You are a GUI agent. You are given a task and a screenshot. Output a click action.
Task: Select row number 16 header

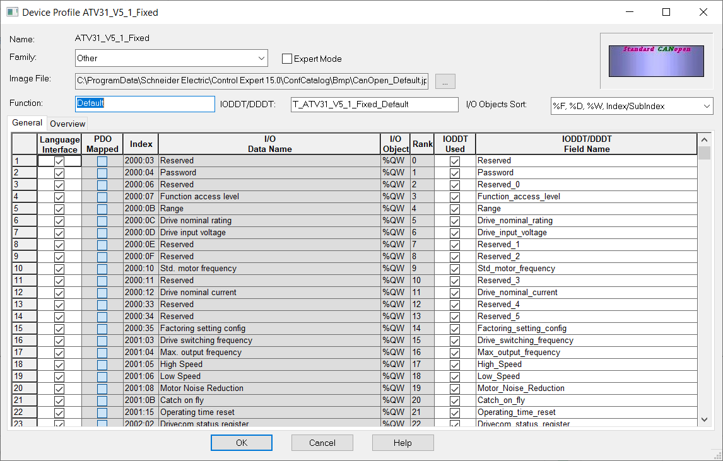[x=25, y=340]
